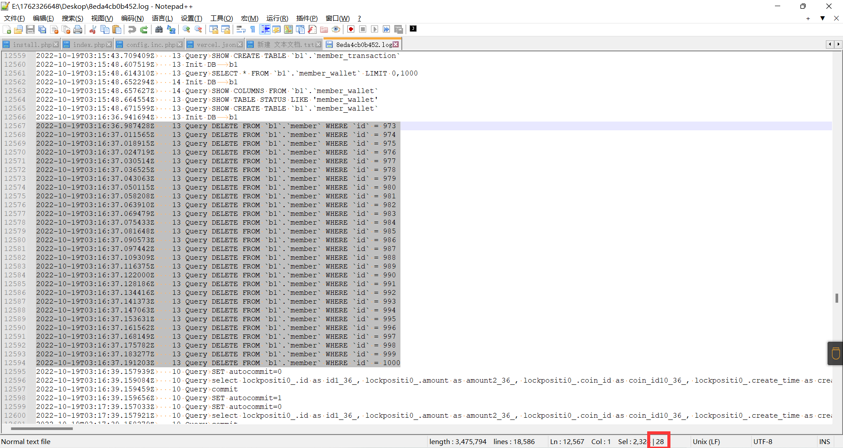Open the Document List toolbar icon
This screenshot has height=448, width=843.
pyautogui.click(x=300, y=29)
